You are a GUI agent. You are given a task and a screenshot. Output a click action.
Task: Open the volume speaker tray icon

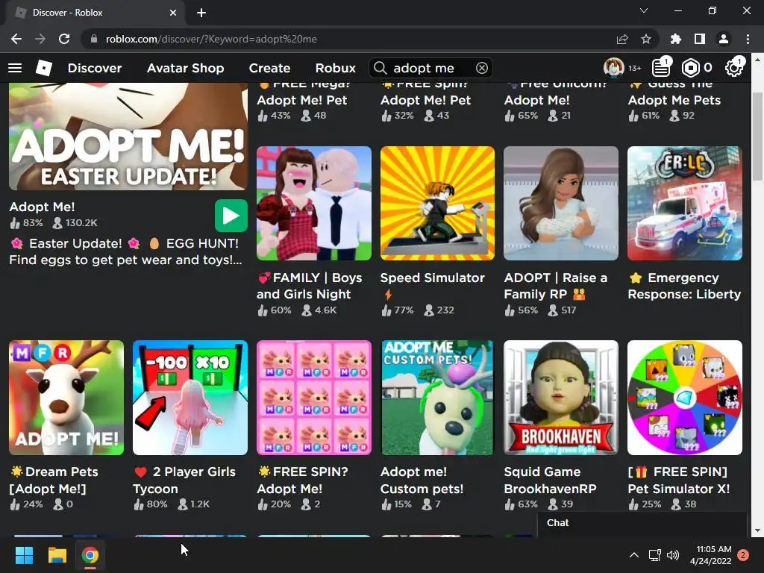pos(673,555)
